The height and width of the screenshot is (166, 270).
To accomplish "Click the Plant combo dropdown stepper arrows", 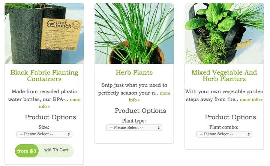I will (x=249, y=134).
